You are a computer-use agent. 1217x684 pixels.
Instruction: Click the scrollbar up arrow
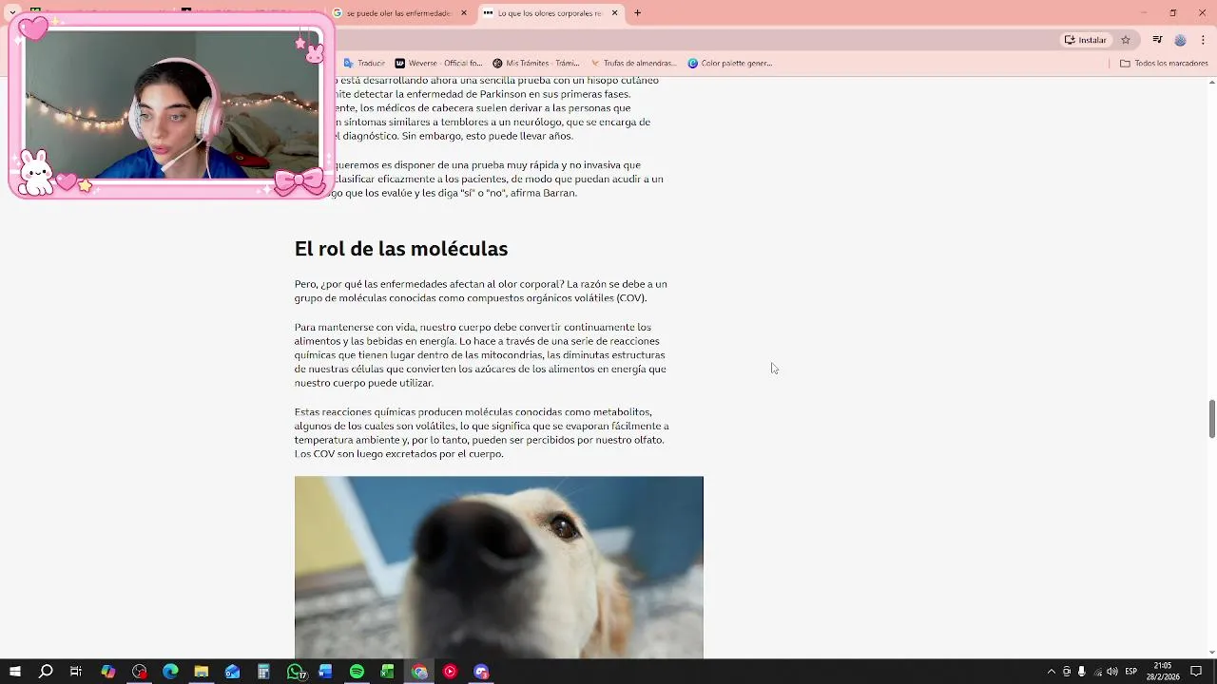[x=1212, y=82]
